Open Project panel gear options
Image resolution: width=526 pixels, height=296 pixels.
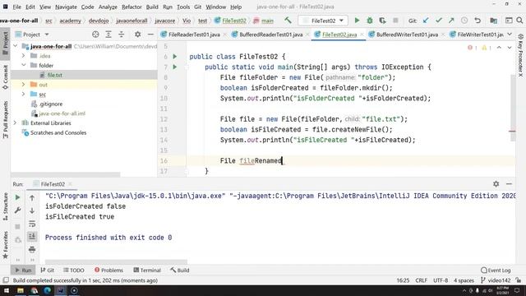coord(137,35)
